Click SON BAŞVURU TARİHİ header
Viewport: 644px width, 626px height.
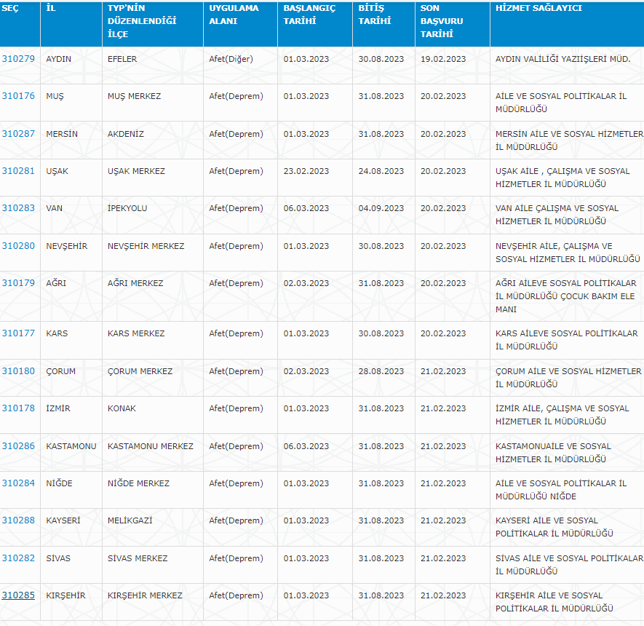pos(453,24)
